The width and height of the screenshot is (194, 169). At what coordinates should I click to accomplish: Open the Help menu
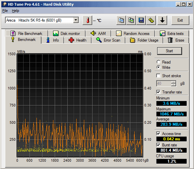tap(16, 11)
